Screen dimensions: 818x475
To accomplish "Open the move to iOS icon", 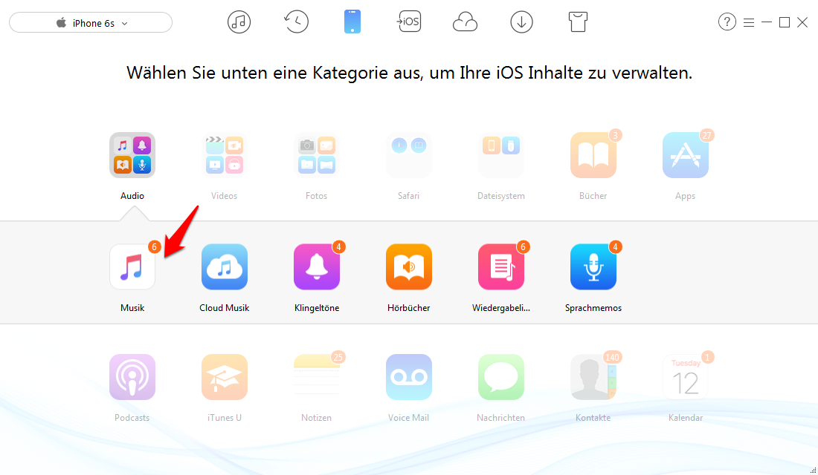I will [x=408, y=22].
